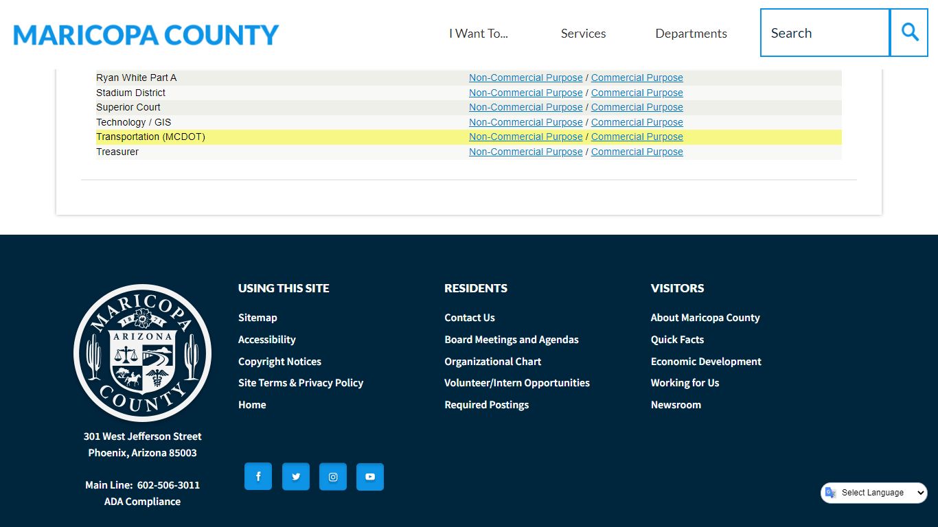The width and height of the screenshot is (938, 527).
Task: Open Transportation (MCDOT) Commercial Purpose link
Action: 637,137
